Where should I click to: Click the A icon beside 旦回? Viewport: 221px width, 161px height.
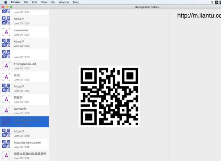pos(6,77)
